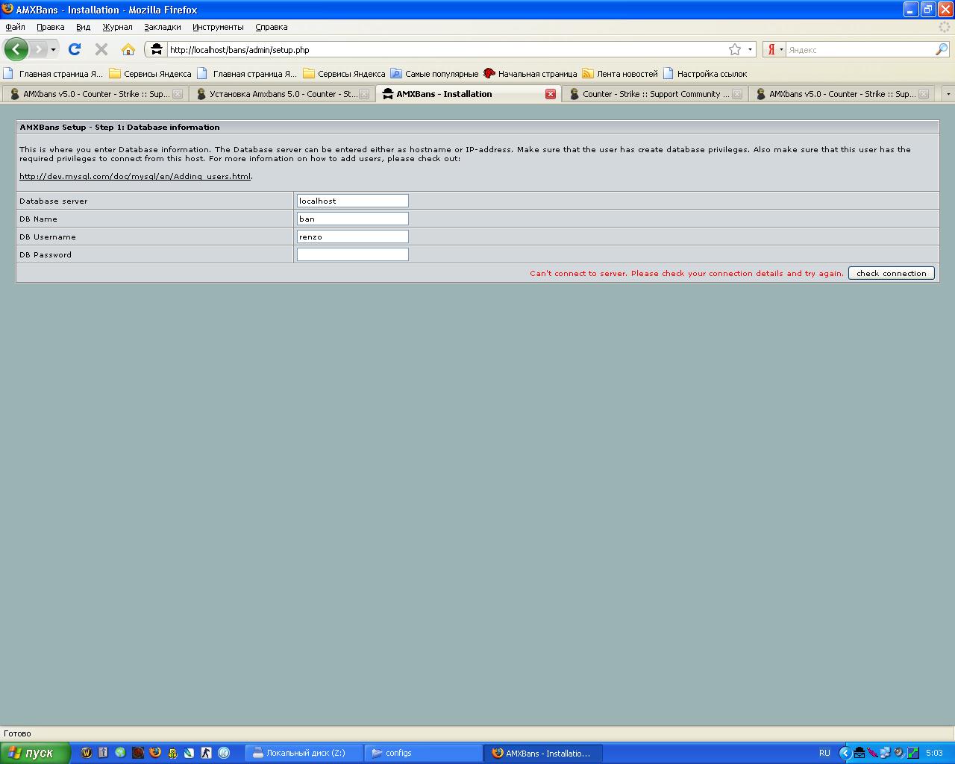Image resolution: width=955 pixels, height=764 pixels.
Task: Close the Counter-Strike :: Support Community tab
Action: tap(737, 94)
